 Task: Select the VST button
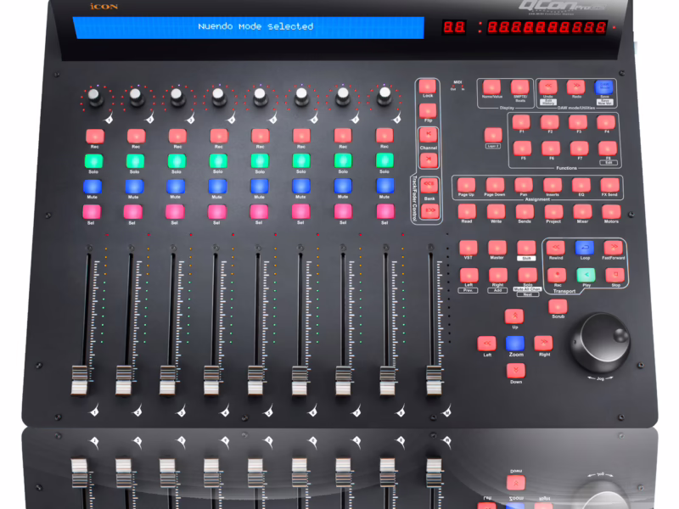pyautogui.click(x=469, y=248)
